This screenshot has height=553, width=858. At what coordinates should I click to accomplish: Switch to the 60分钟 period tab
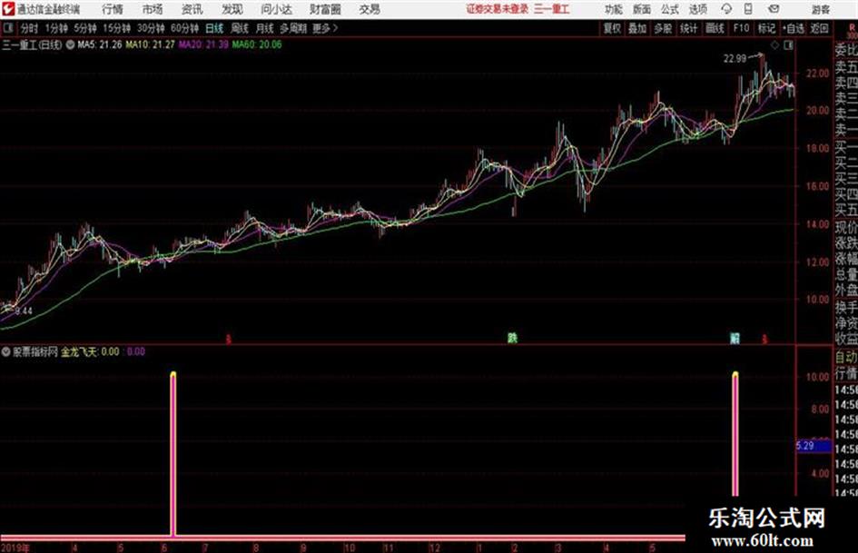pyautogui.click(x=185, y=28)
